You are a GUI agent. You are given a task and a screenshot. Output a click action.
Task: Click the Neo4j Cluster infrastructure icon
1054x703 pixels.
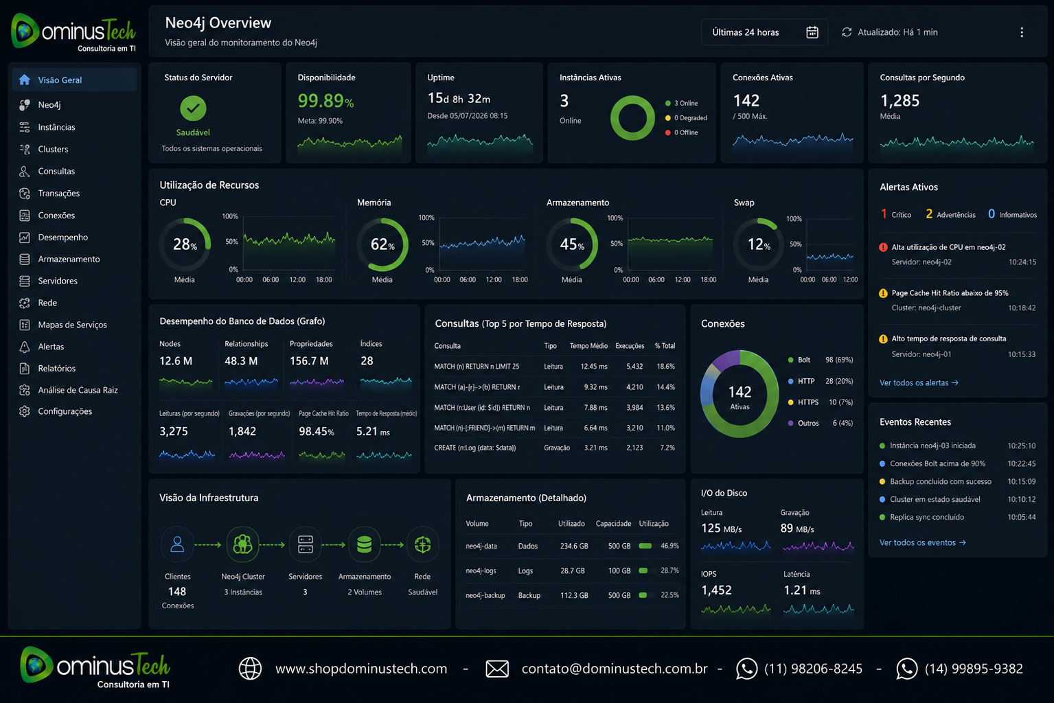(242, 544)
